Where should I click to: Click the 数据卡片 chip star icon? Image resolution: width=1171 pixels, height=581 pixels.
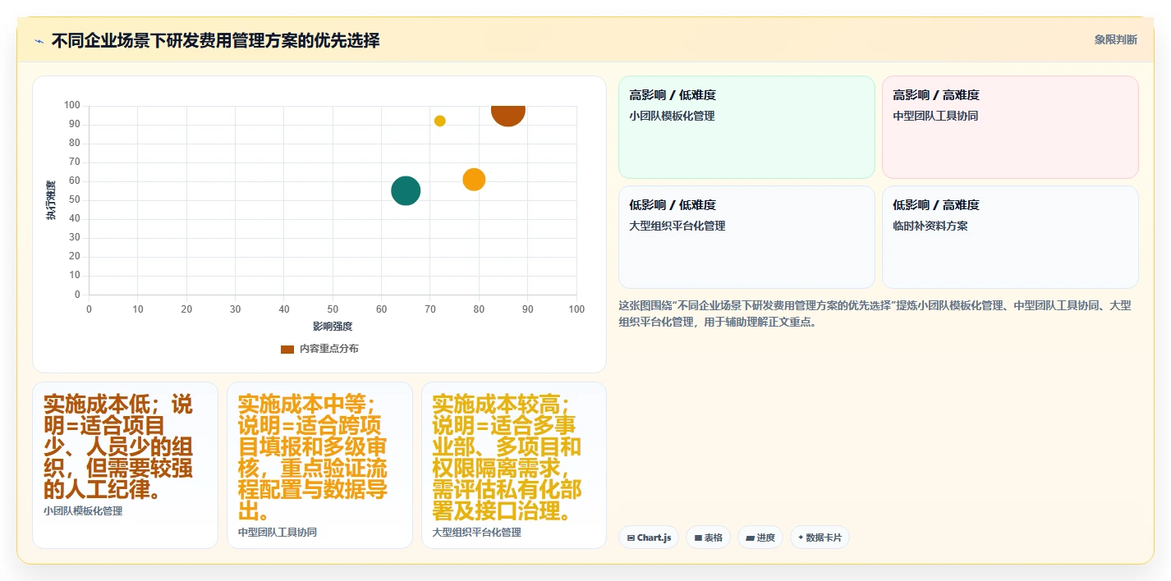801,538
